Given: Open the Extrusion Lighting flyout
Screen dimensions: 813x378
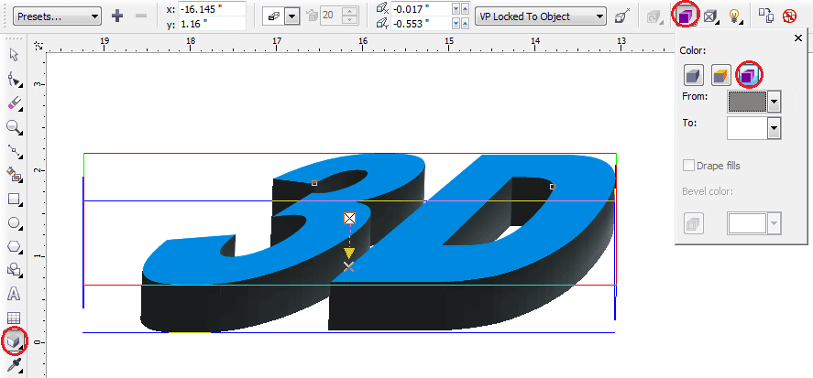Looking at the screenshot, I should point(734,16).
